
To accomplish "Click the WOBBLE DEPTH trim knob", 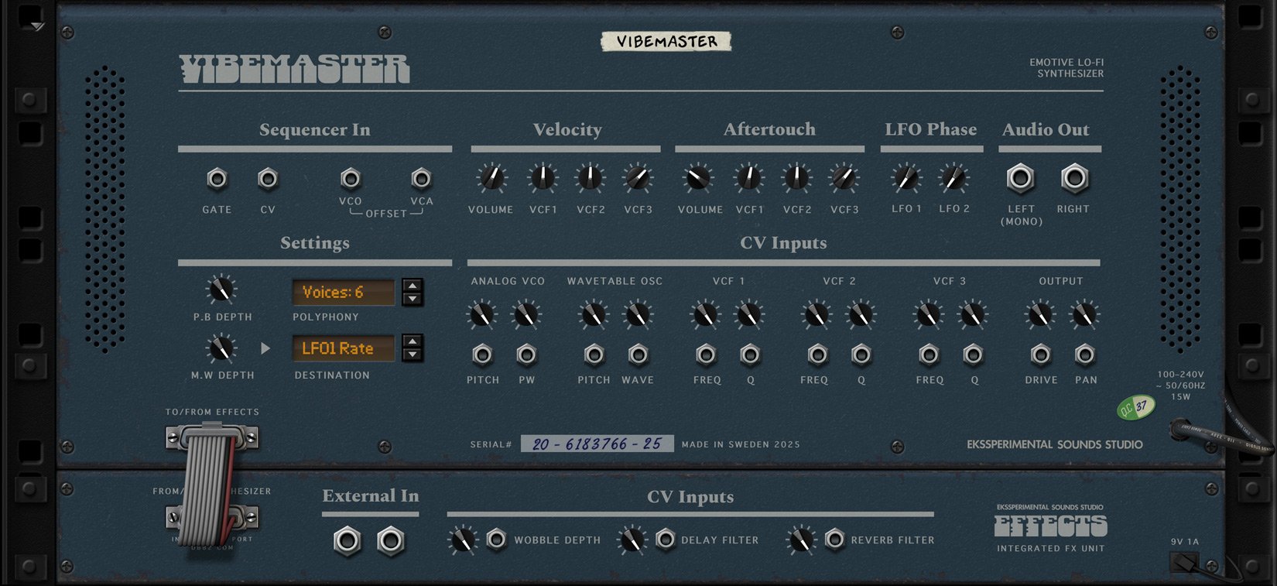I will pyautogui.click(x=464, y=540).
